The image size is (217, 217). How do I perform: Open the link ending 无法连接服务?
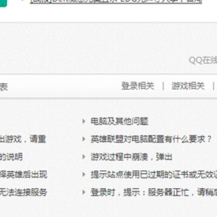(x=24, y=192)
